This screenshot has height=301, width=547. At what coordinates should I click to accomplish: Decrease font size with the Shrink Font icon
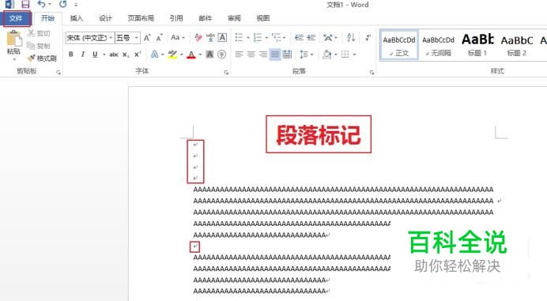(160, 38)
